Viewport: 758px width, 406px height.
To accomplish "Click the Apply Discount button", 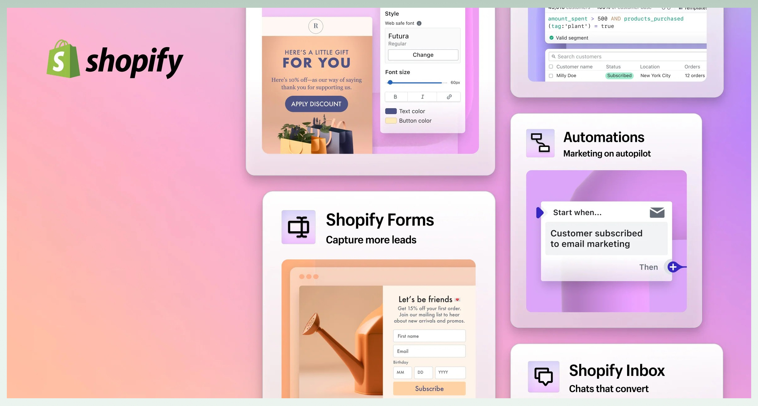I will [x=316, y=104].
